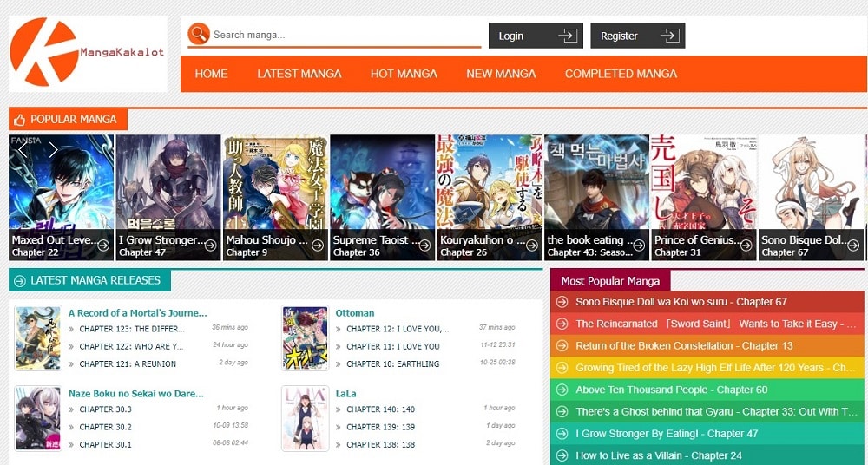Click thumbs-up icon beside Popular Manga
Viewport: 868px width, 465px height.
click(x=20, y=120)
